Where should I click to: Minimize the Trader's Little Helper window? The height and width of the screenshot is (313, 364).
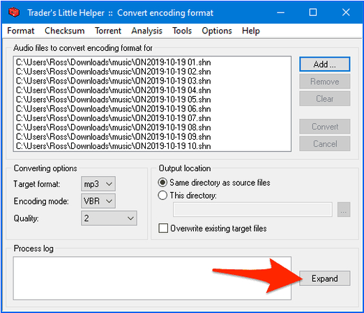[280, 13]
